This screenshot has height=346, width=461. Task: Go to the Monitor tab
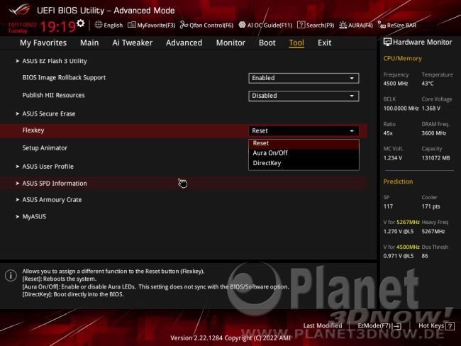click(230, 43)
